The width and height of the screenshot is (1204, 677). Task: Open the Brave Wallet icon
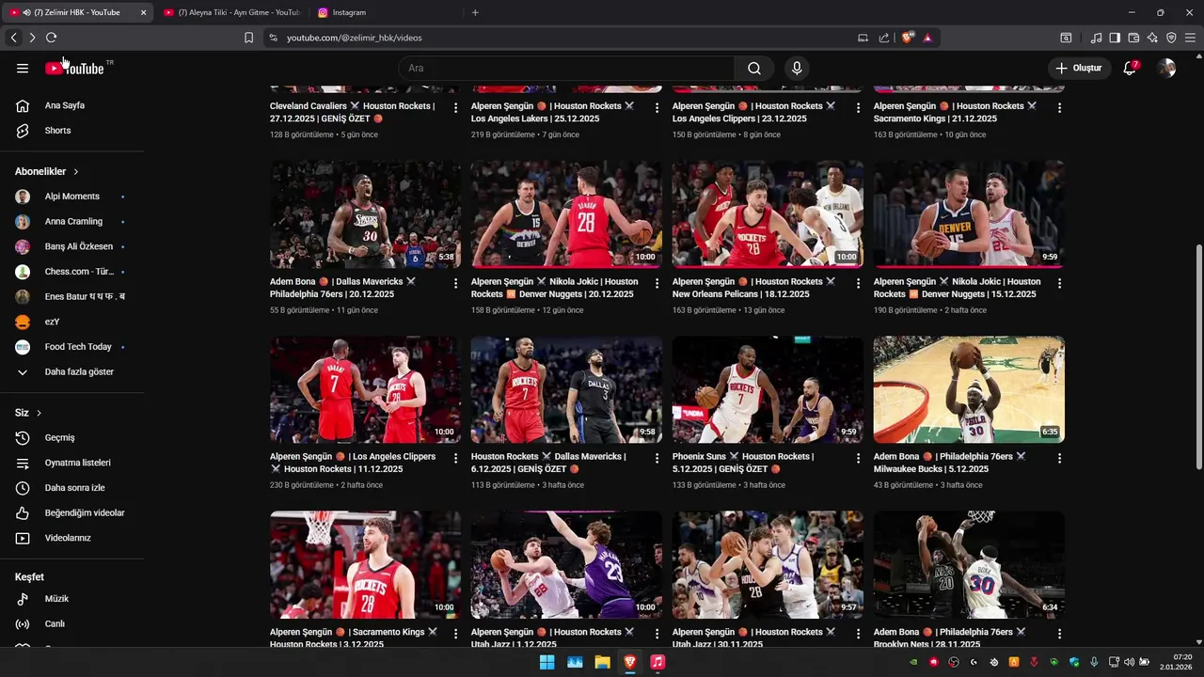(x=1133, y=38)
